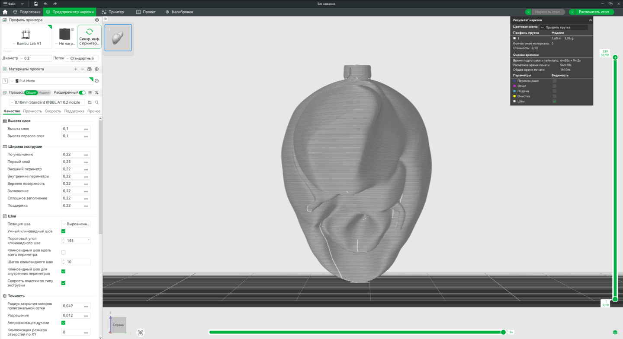
Task: Click the edit icon beside PLA Matte
Action: (97, 81)
